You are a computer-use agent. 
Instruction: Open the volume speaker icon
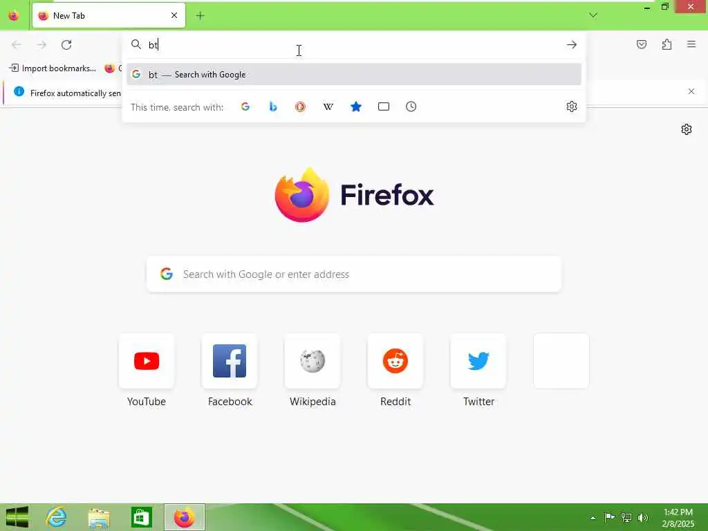pos(643,517)
